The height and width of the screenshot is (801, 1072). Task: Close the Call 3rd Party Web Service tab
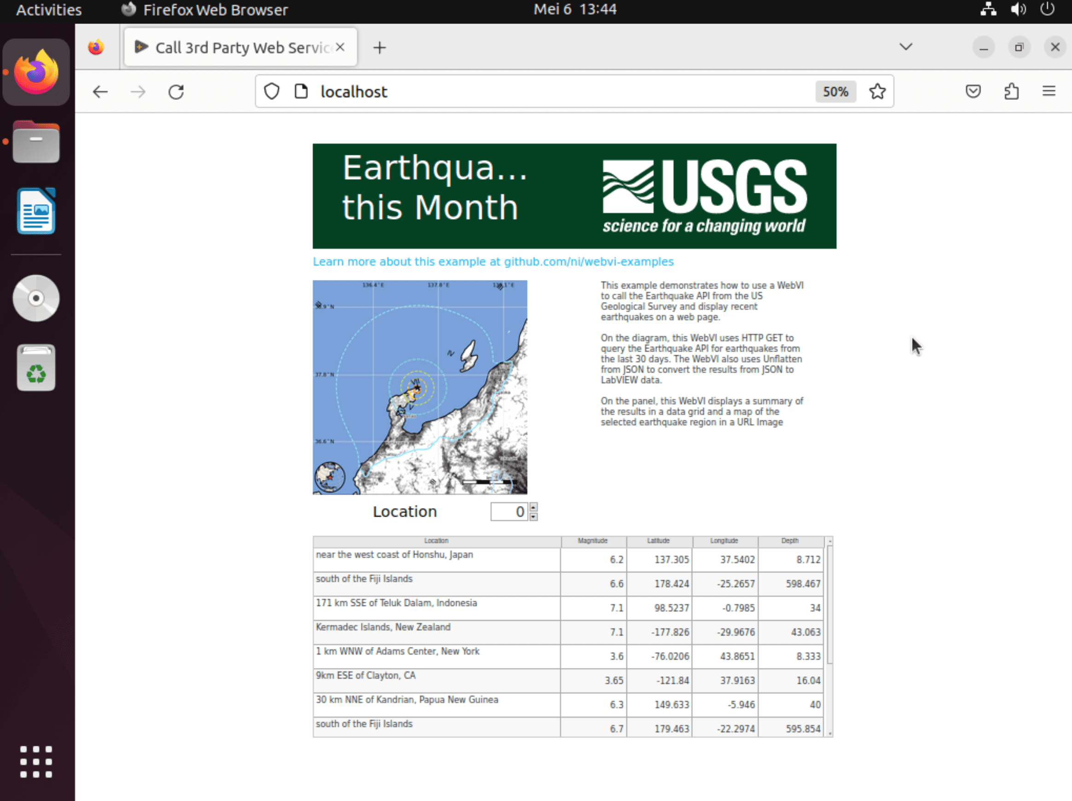click(x=340, y=47)
